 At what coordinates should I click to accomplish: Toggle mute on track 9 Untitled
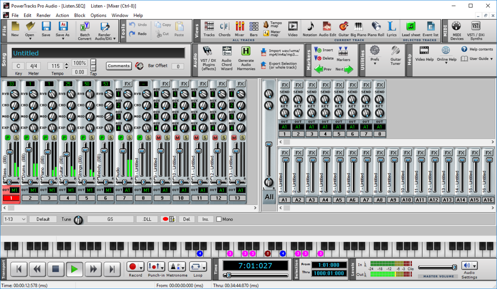[x=158, y=138]
